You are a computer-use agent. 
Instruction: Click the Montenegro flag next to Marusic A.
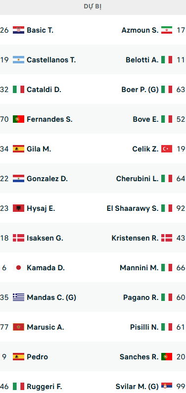click(18, 327)
